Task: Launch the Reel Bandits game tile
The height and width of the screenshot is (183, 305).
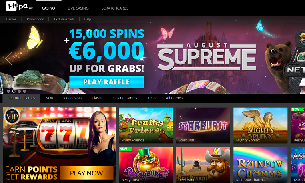Action: point(203,165)
